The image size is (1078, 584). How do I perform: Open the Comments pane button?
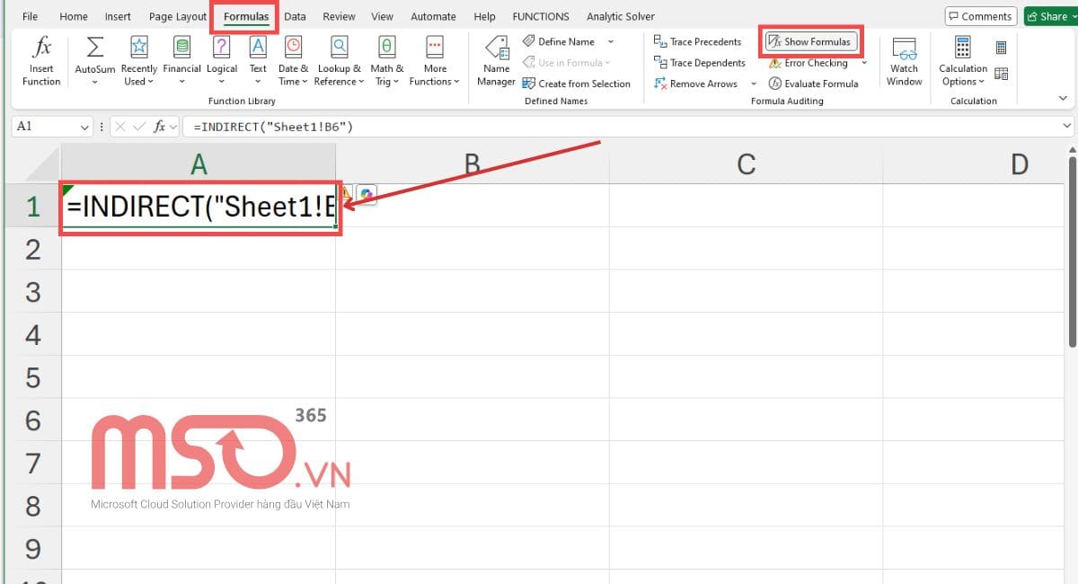(x=980, y=16)
